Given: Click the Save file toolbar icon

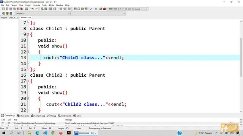Looking at the screenshot, I should (11, 9).
